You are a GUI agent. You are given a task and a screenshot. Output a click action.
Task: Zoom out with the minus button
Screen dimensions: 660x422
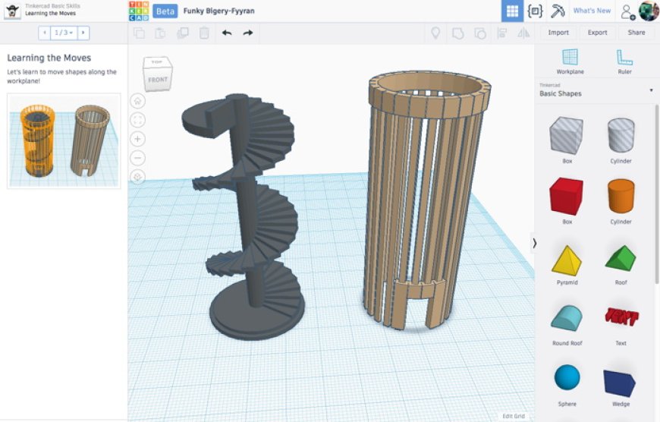[x=137, y=158]
